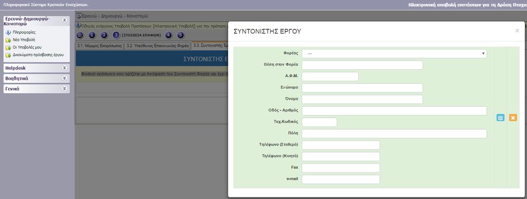This screenshot has height=199, width=527.
Task: Focus the Α.Φ.Μ. text field
Action: [x=330, y=77]
